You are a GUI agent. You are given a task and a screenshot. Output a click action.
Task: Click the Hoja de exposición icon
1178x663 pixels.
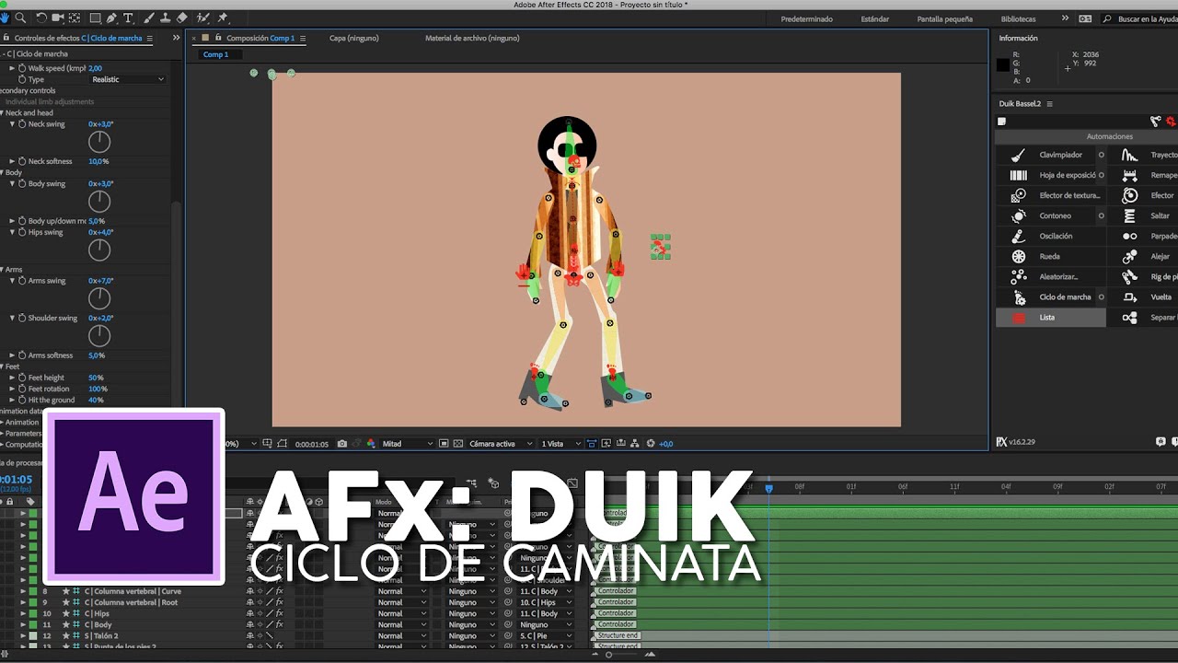[1019, 175]
